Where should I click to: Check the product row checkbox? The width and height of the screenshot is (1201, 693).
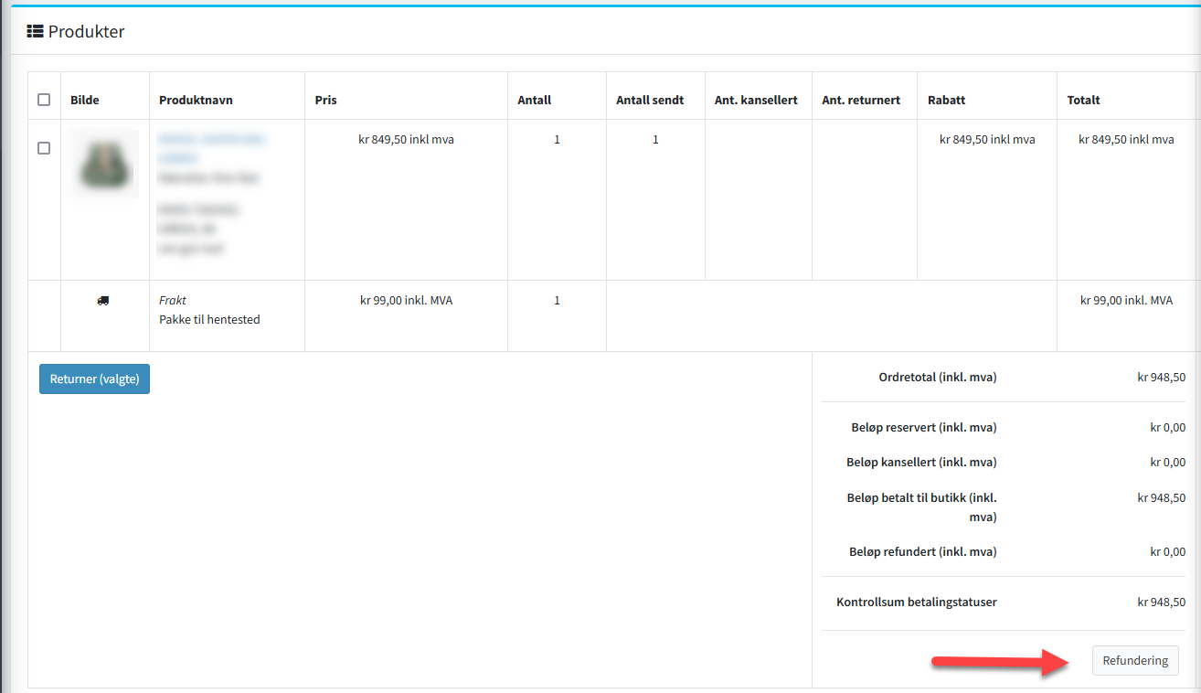(x=44, y=148)
